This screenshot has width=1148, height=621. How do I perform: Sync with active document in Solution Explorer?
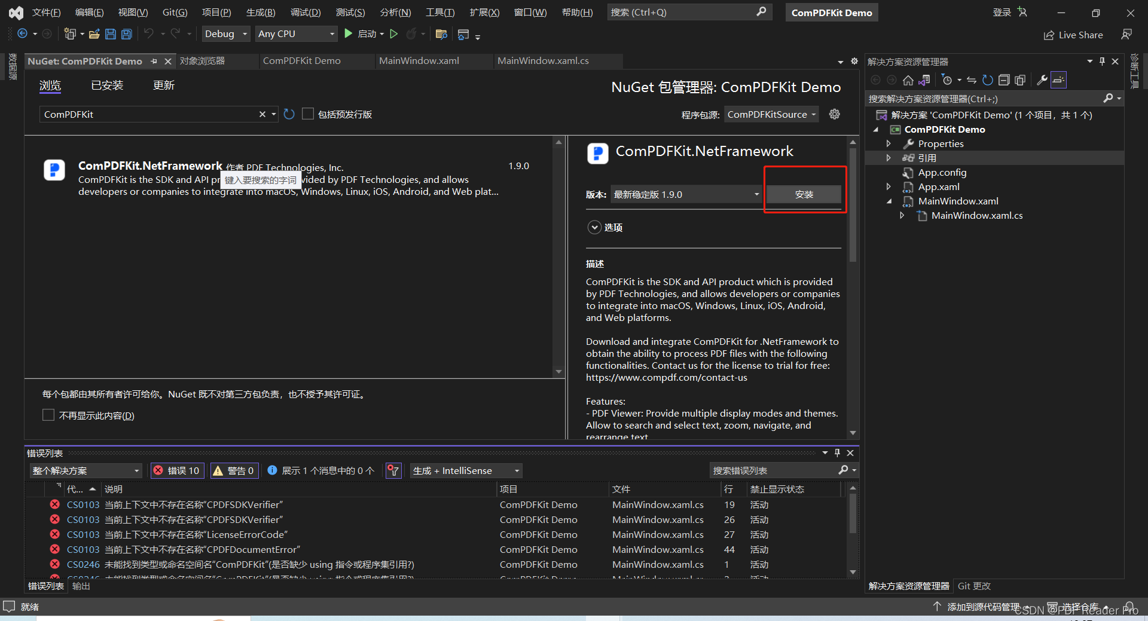click(972, 80)
